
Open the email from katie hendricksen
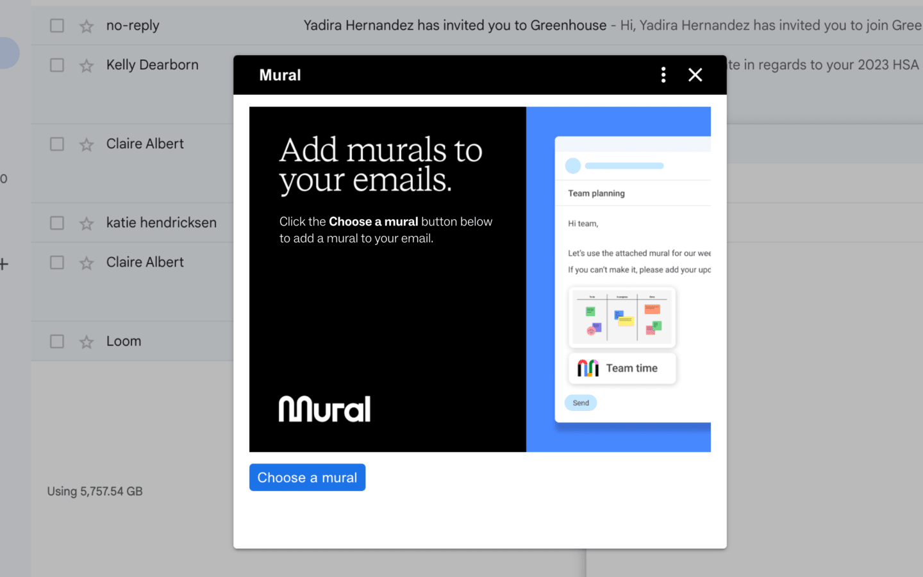(x=162, y=222)
